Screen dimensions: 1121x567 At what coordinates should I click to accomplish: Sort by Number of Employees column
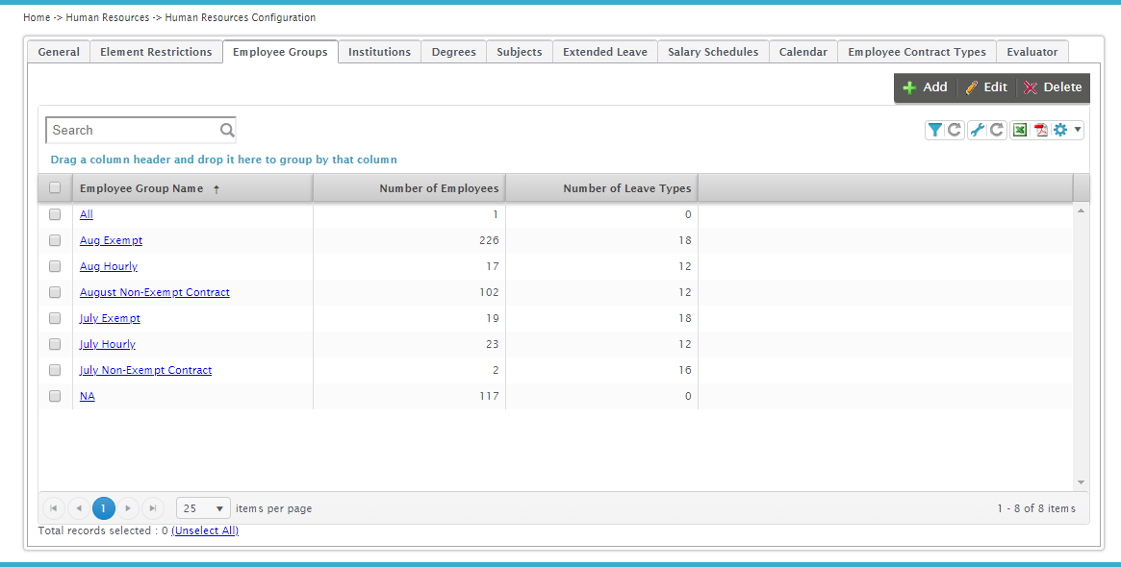(x=409, y=188)
